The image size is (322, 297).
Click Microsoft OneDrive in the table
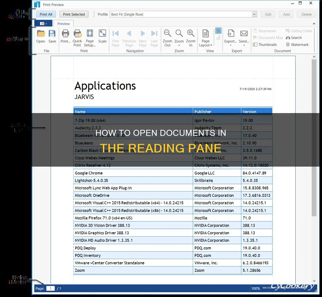[x=92, y=195]
